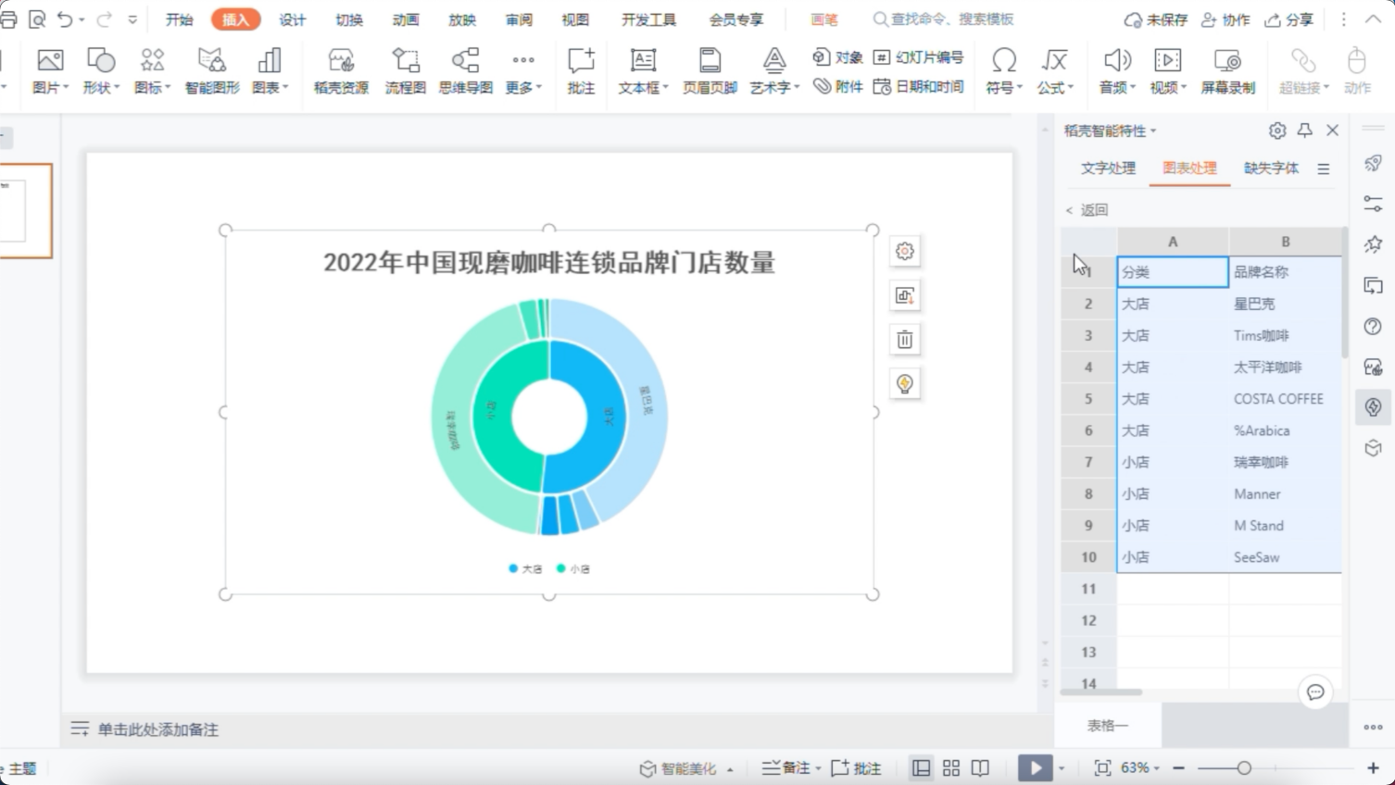Image resolution: width=1395 pixels, height=785 pixels.
Task: Click the chart settings gear icon beside chart
Action: tap(905, 251)
